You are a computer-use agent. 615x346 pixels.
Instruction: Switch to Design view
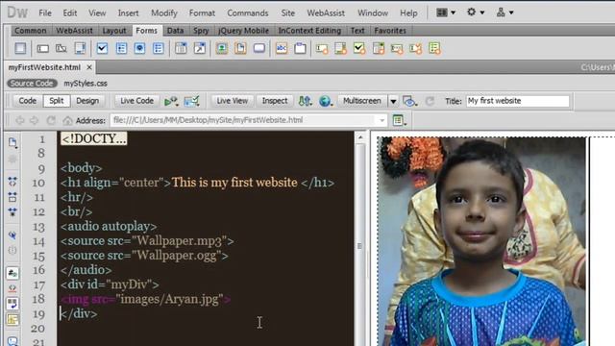(87, 101)
